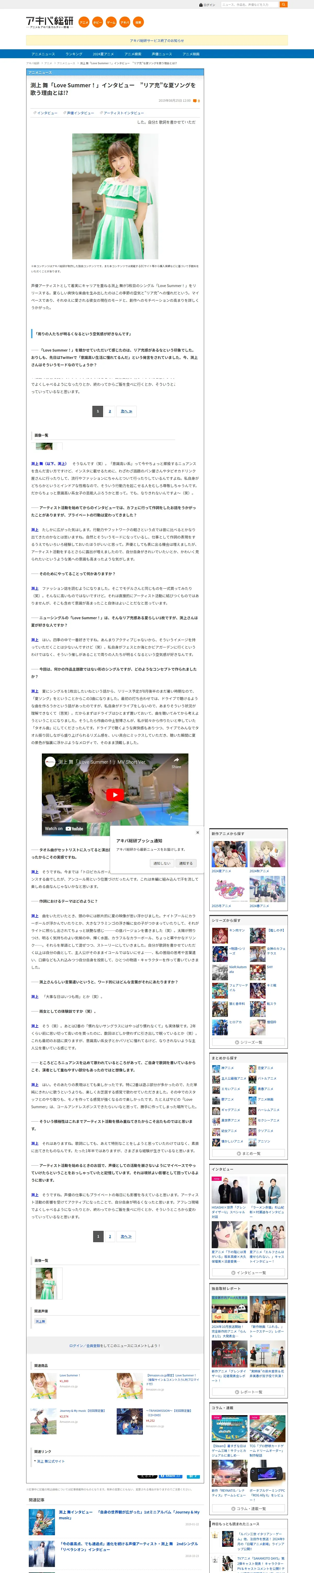This screenshot has height=1573, width=314.
Task: Open the アキバ総研サービス終了のお知らせ notice
Action: pyautogui.click(x=157, y=40)
